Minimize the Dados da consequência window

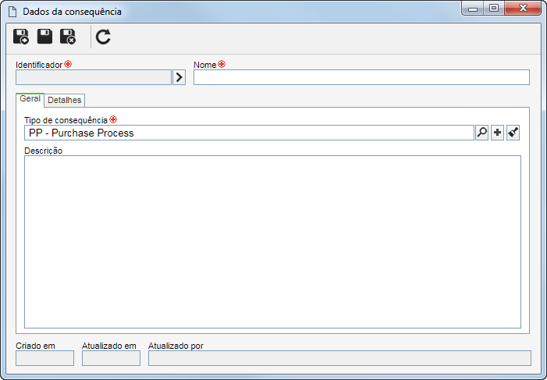coord(473,9)
